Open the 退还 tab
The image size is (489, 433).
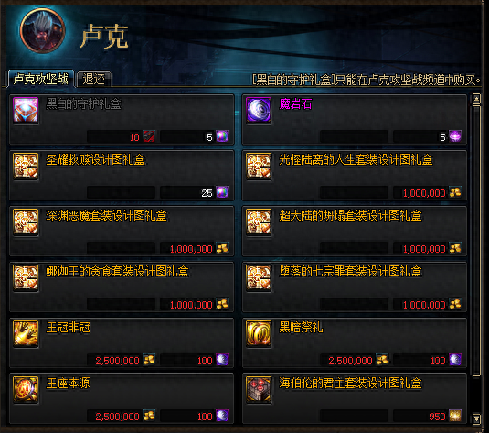tap(93, 79)
